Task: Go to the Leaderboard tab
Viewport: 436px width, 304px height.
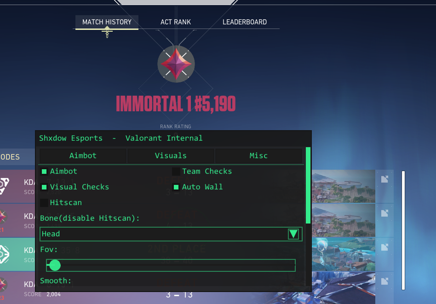Action: (x=245, y=22)
